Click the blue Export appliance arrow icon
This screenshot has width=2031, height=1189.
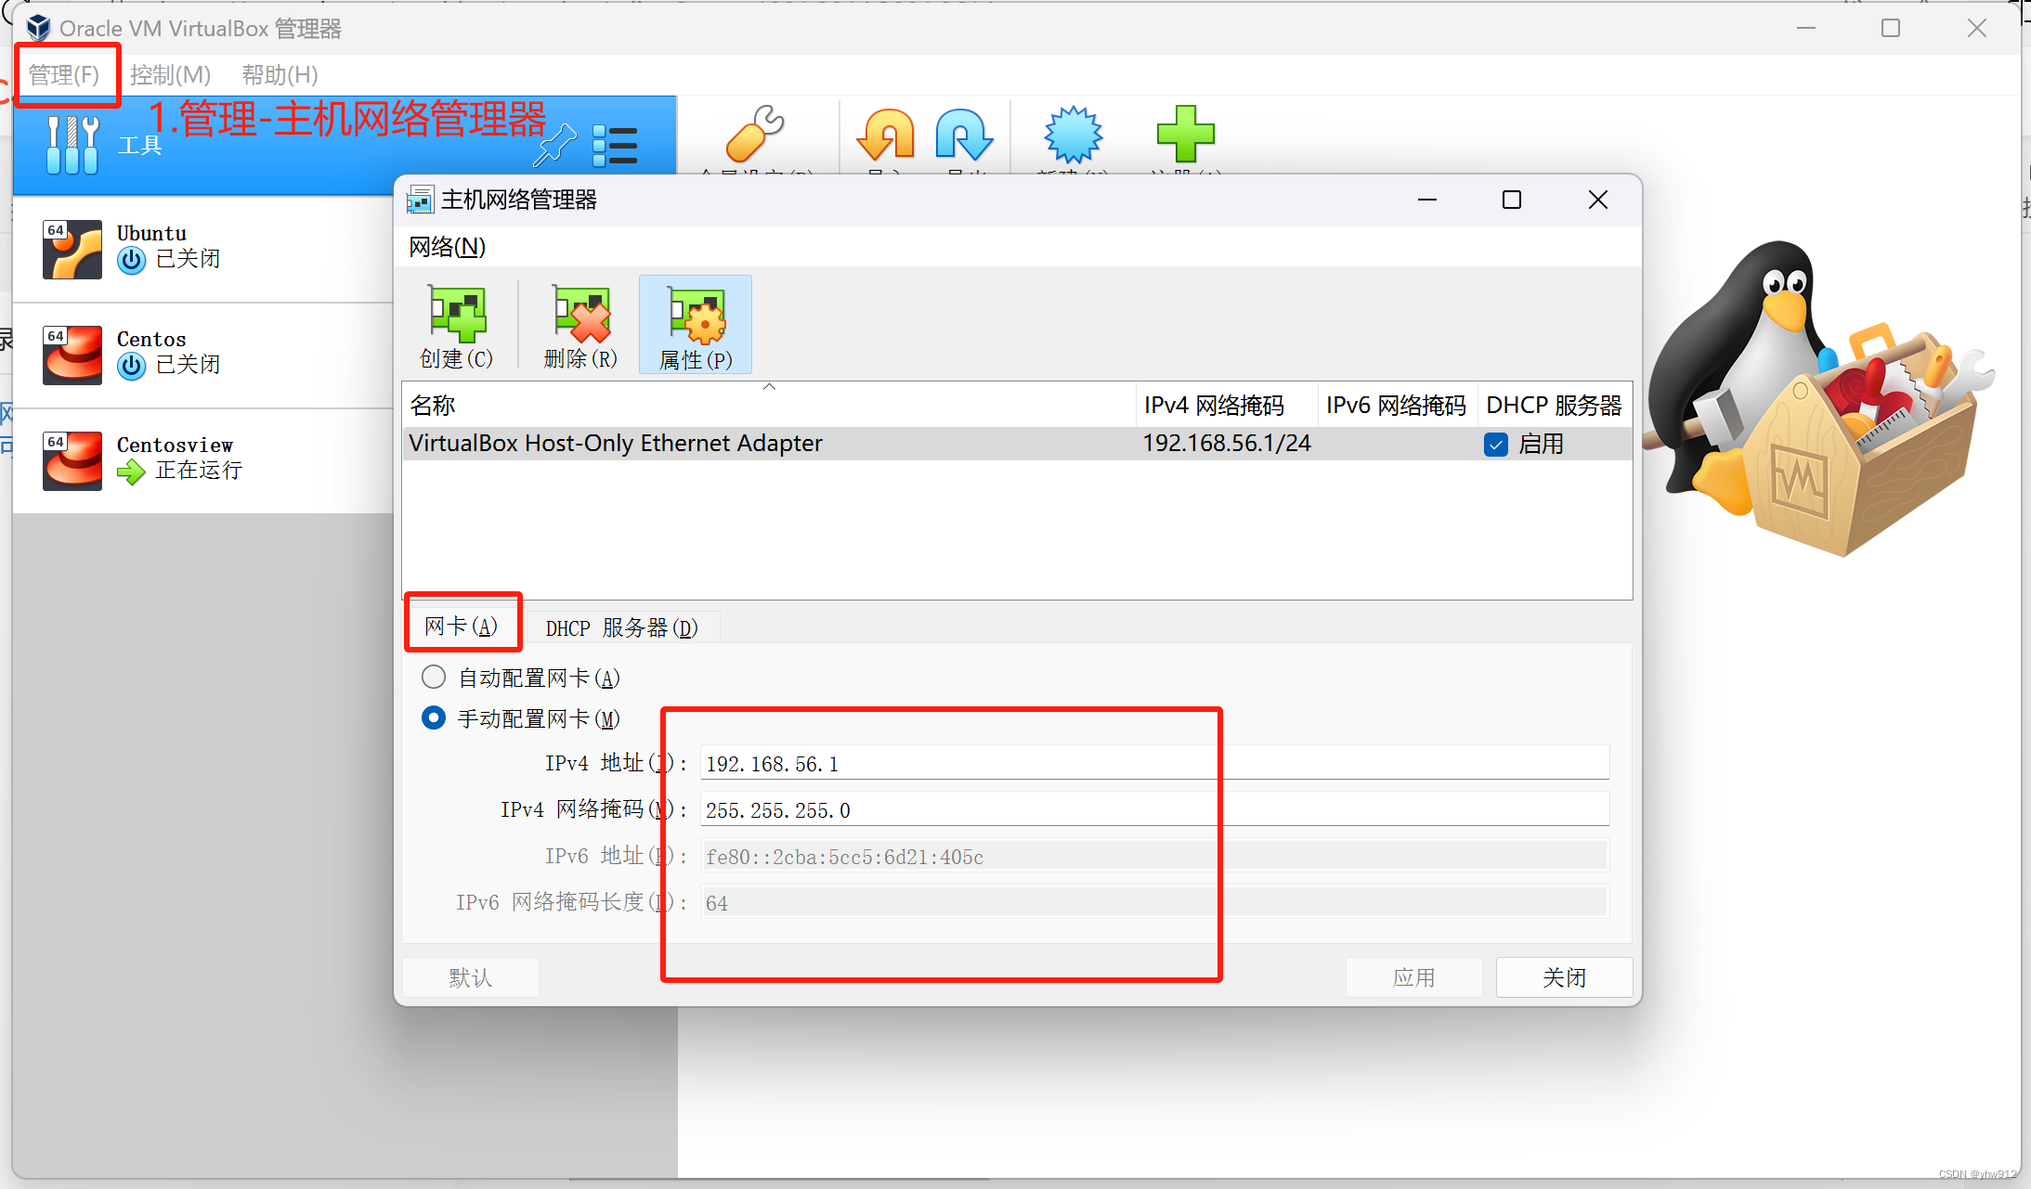964,135
